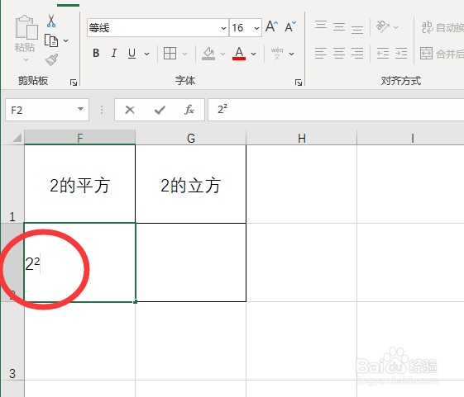Image resolution: width=464 pixels, height=397 pixels.
Task: Expand the Paste options arrow
Action: (26, 60)
